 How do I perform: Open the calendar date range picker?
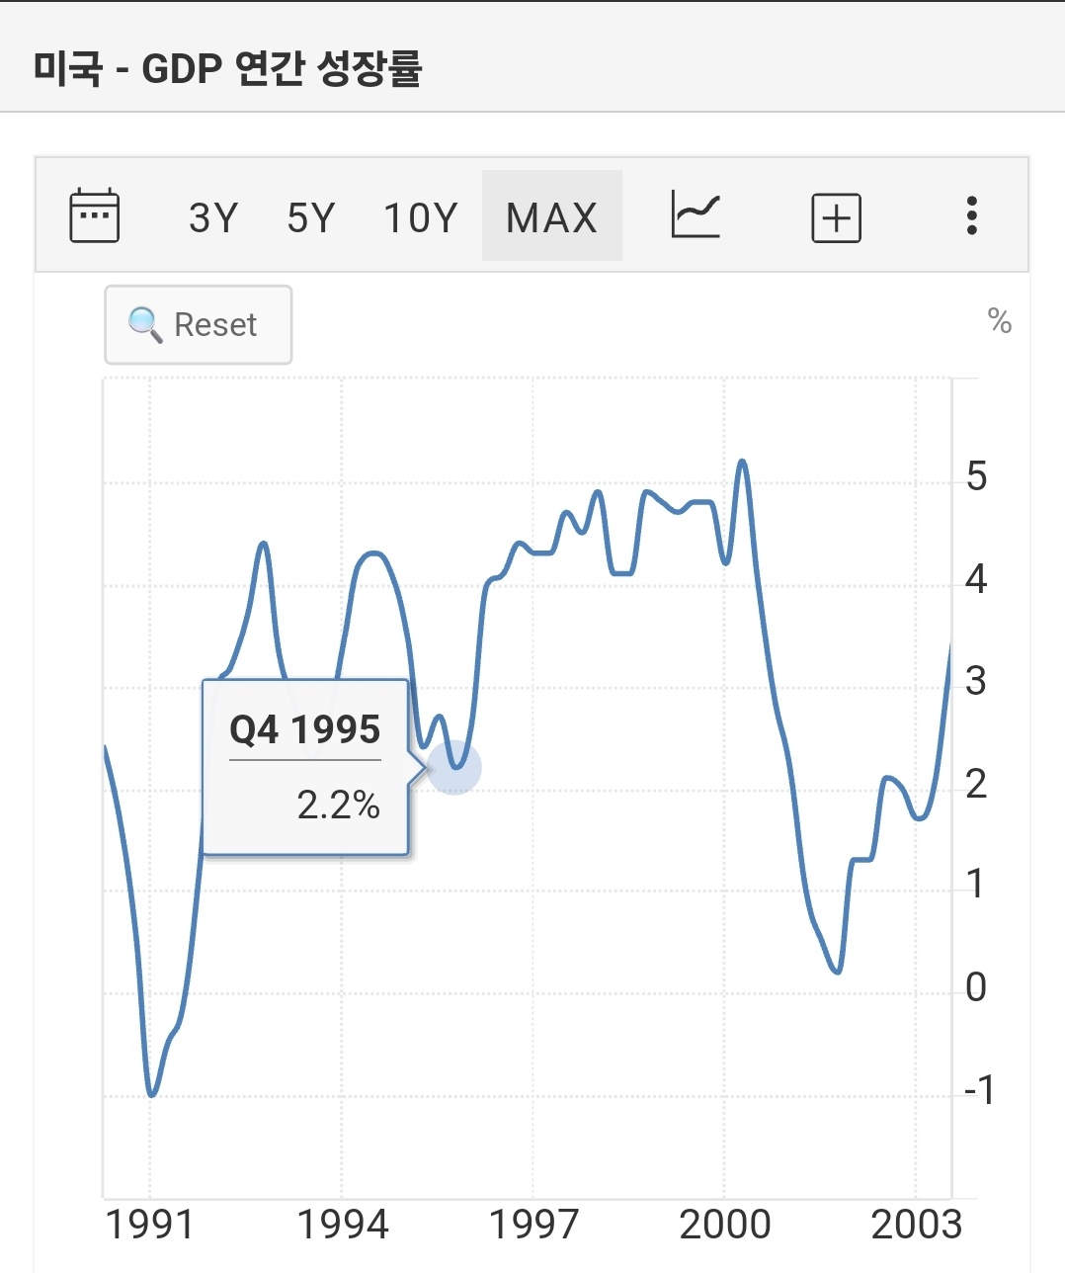coord(95,215)
